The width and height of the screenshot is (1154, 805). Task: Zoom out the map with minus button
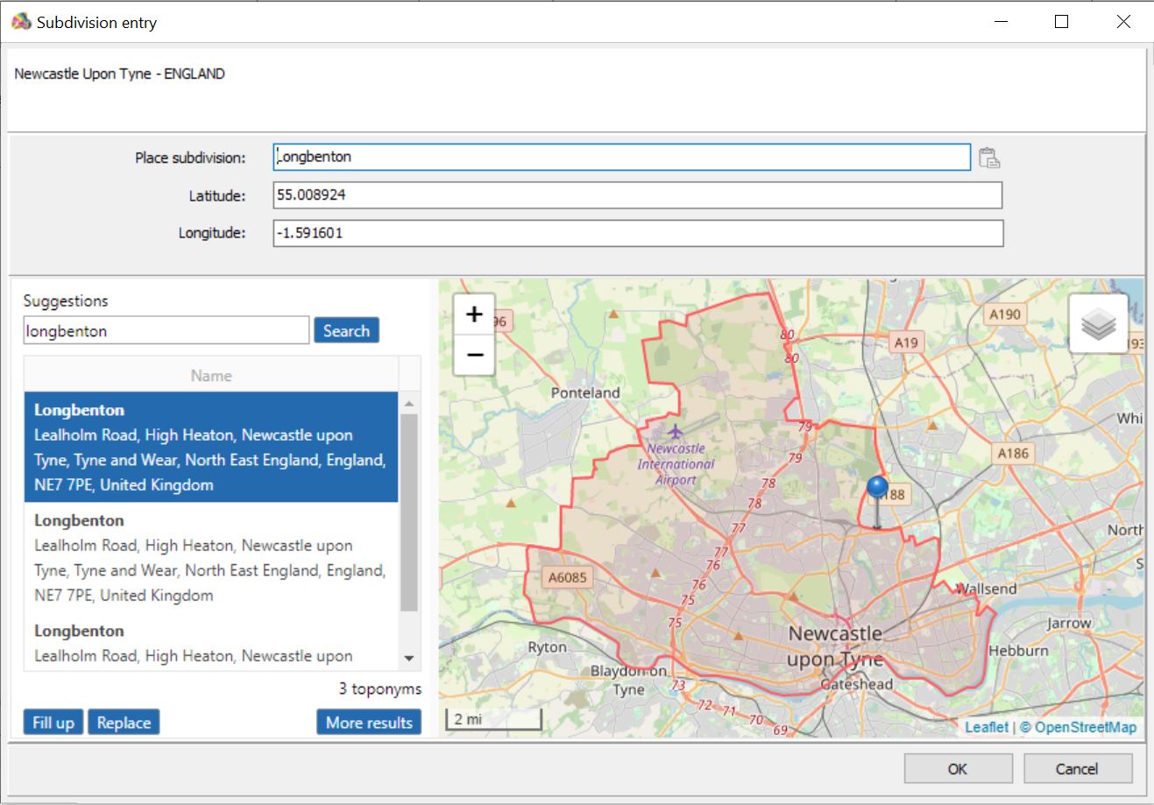[x=474, y=354]
